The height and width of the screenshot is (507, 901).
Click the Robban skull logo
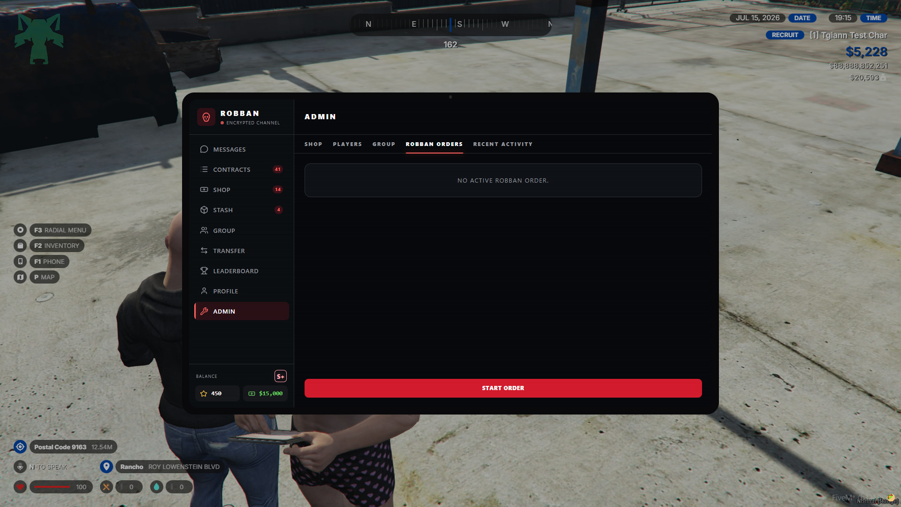(x=206, y=117)
